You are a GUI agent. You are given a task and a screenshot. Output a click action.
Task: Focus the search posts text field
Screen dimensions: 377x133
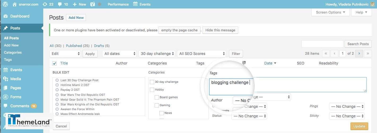coord(322,44)
